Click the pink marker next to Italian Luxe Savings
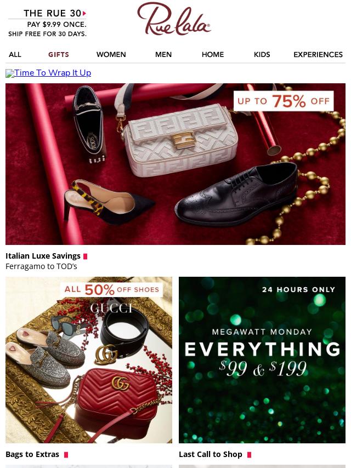 pos(86,256)
